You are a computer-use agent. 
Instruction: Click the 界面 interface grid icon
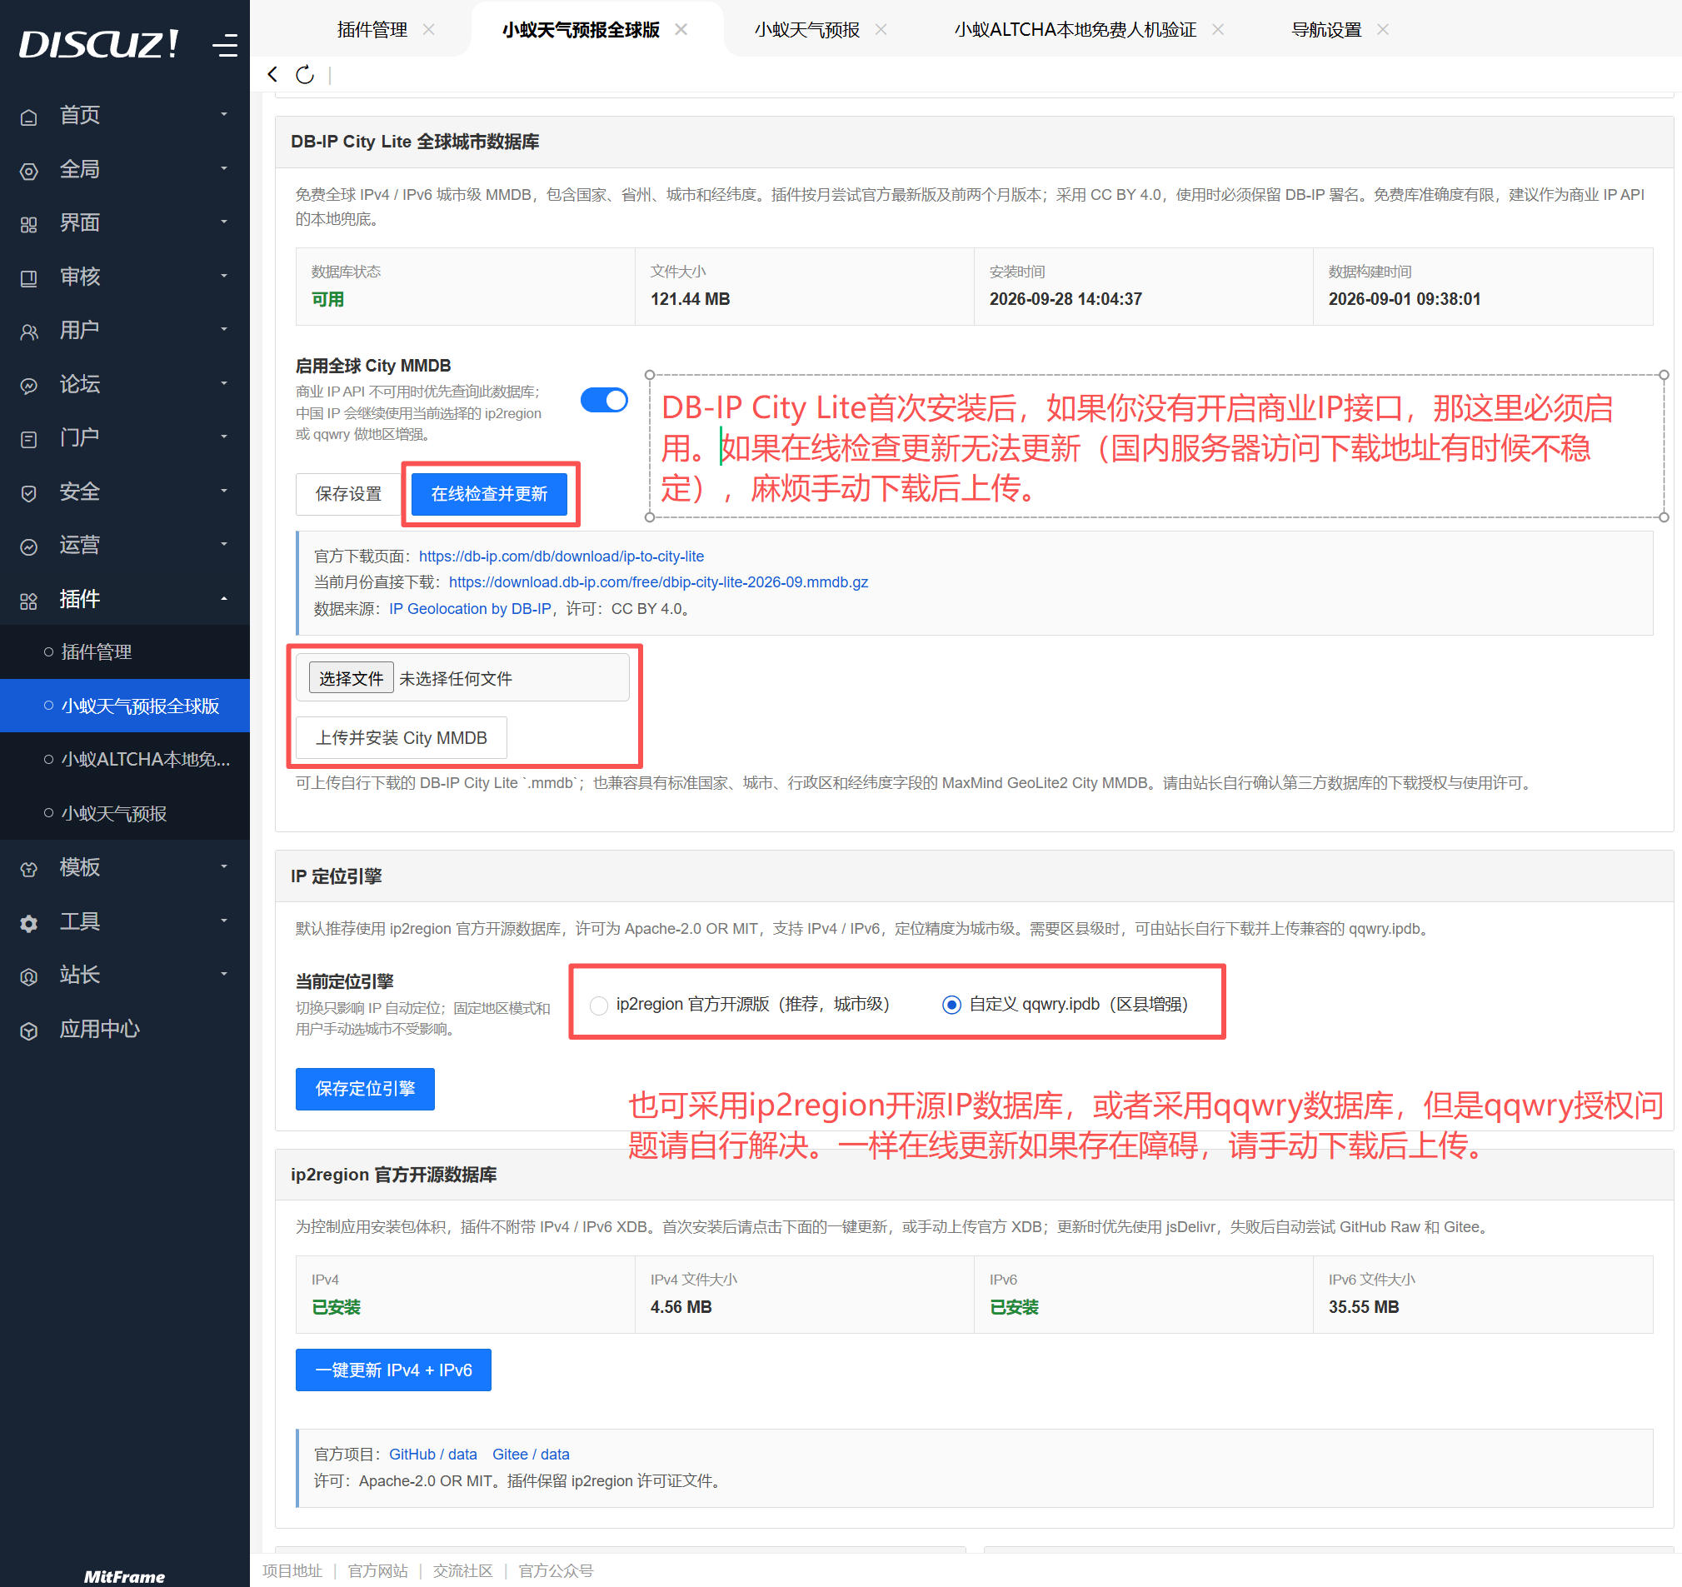(29, 224)
